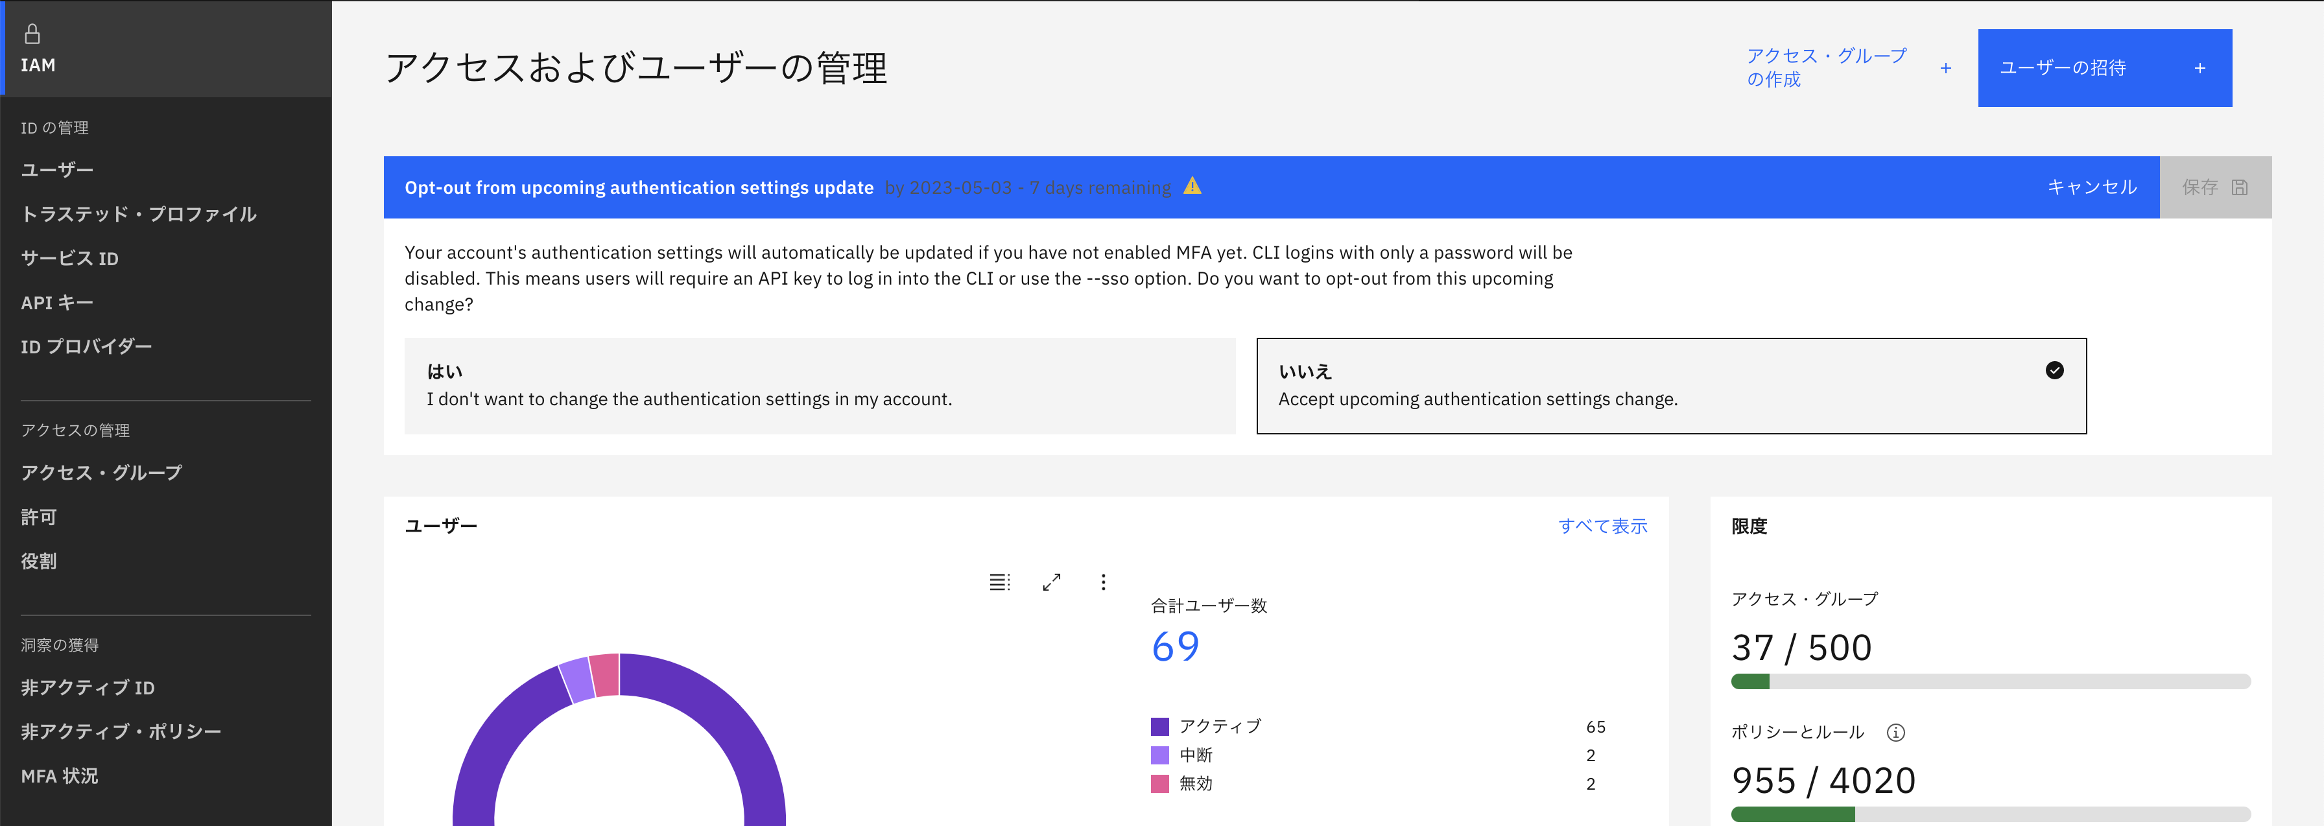This screenshot has height=826, width=2324.
Task: Open すべて表示 link in users panel
Action: pos(1603,526)
